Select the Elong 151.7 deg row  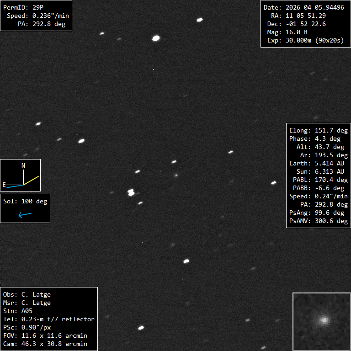pyautogui.click(x=318, y=131)
